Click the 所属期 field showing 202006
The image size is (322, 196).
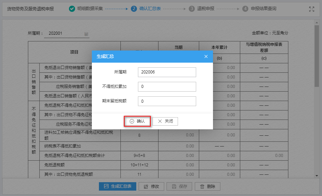(167, 72)
